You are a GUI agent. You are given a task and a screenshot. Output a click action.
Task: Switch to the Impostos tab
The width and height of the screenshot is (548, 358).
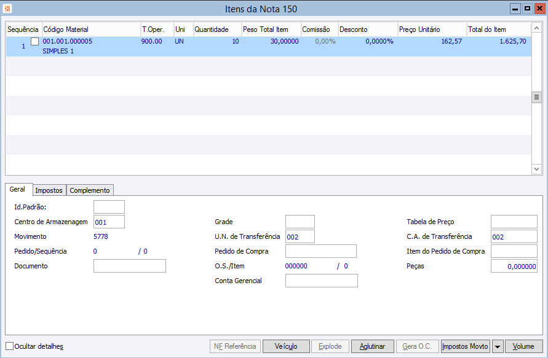point(49,190)
